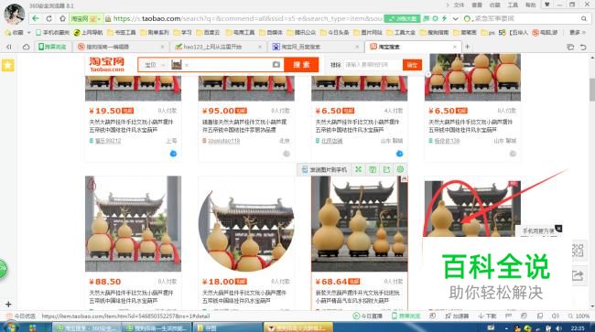This screenshot has width=595, height=332.
Task: Open the ¥95.00 item title link
Action: click(244, 126)
